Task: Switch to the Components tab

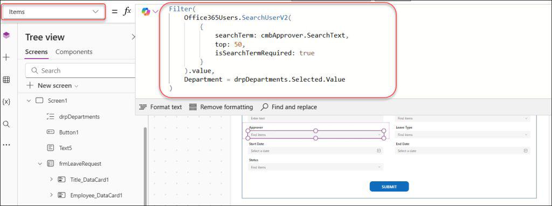Action: 74,52
